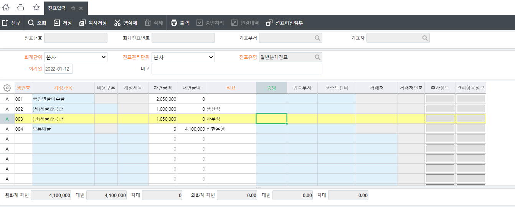The width and height of the screenshot is (515, 207).
Task: Click the 추가정보 button in row 003
Action: (x=440, y=119)
